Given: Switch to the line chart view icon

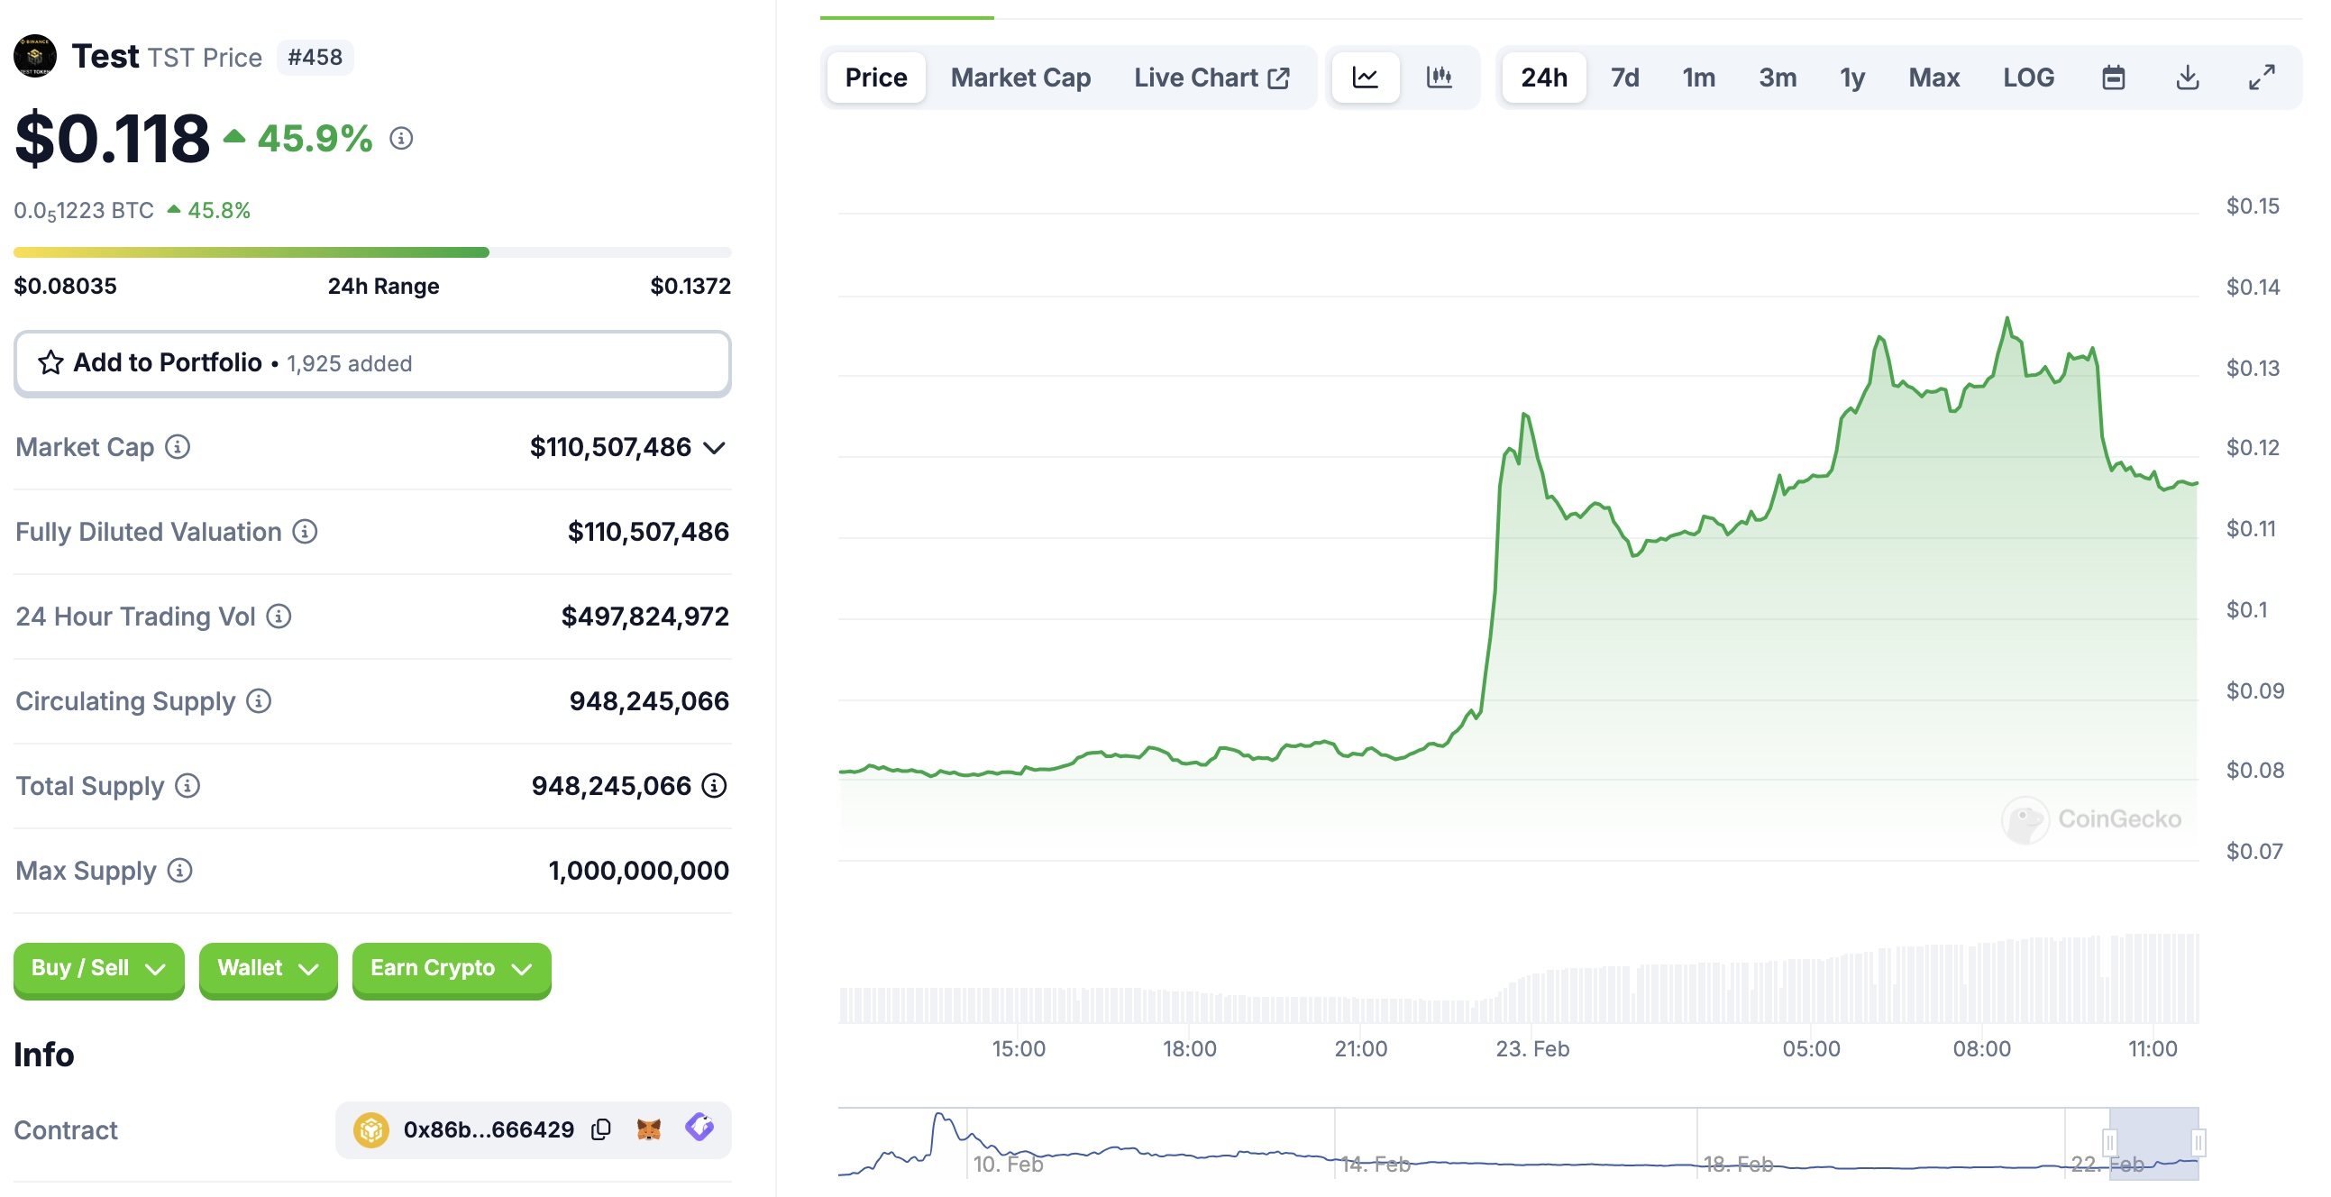Looking at the screenshot, I should click(1365, 78).
